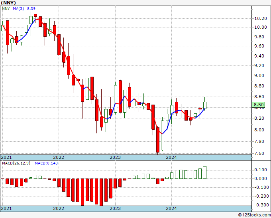Image resolution: width=271 pixels, height=218 pixels.
Task: Click the tallest green MACD bar at far right
Action: coord(204,172)
